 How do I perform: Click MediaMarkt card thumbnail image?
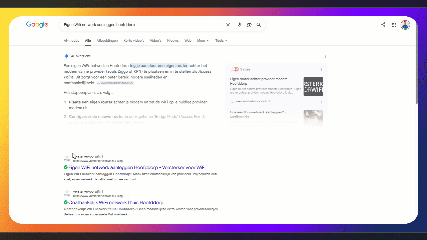click(313, 118)
